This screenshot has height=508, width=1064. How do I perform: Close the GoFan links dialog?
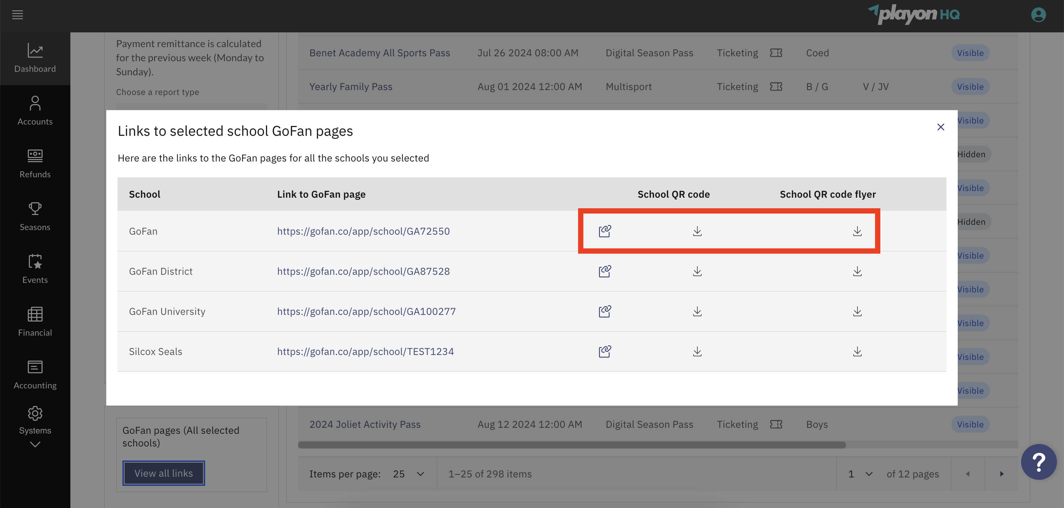click(940, 127)
